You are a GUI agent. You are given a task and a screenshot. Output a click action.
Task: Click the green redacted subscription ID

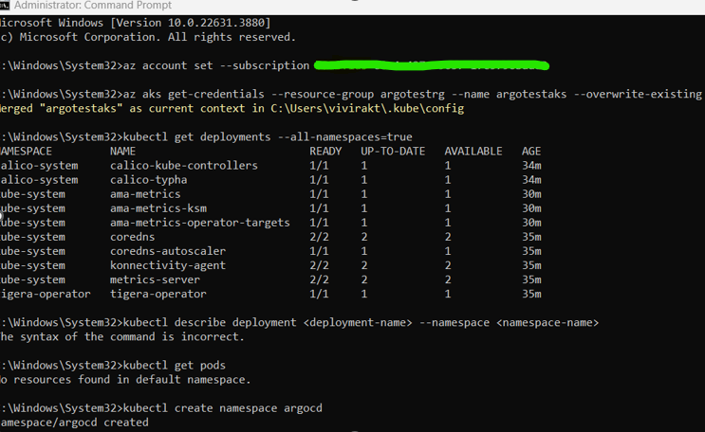tap(432, 65)
